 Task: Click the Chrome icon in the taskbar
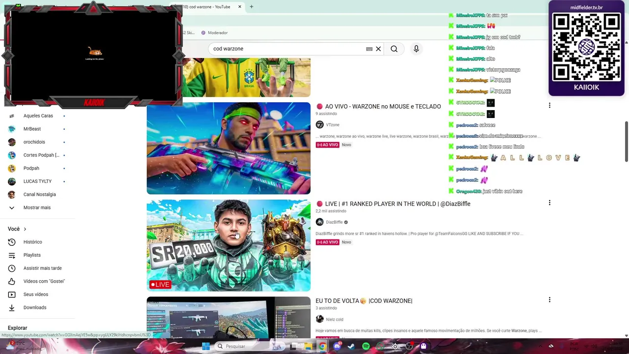click(322, 346)
